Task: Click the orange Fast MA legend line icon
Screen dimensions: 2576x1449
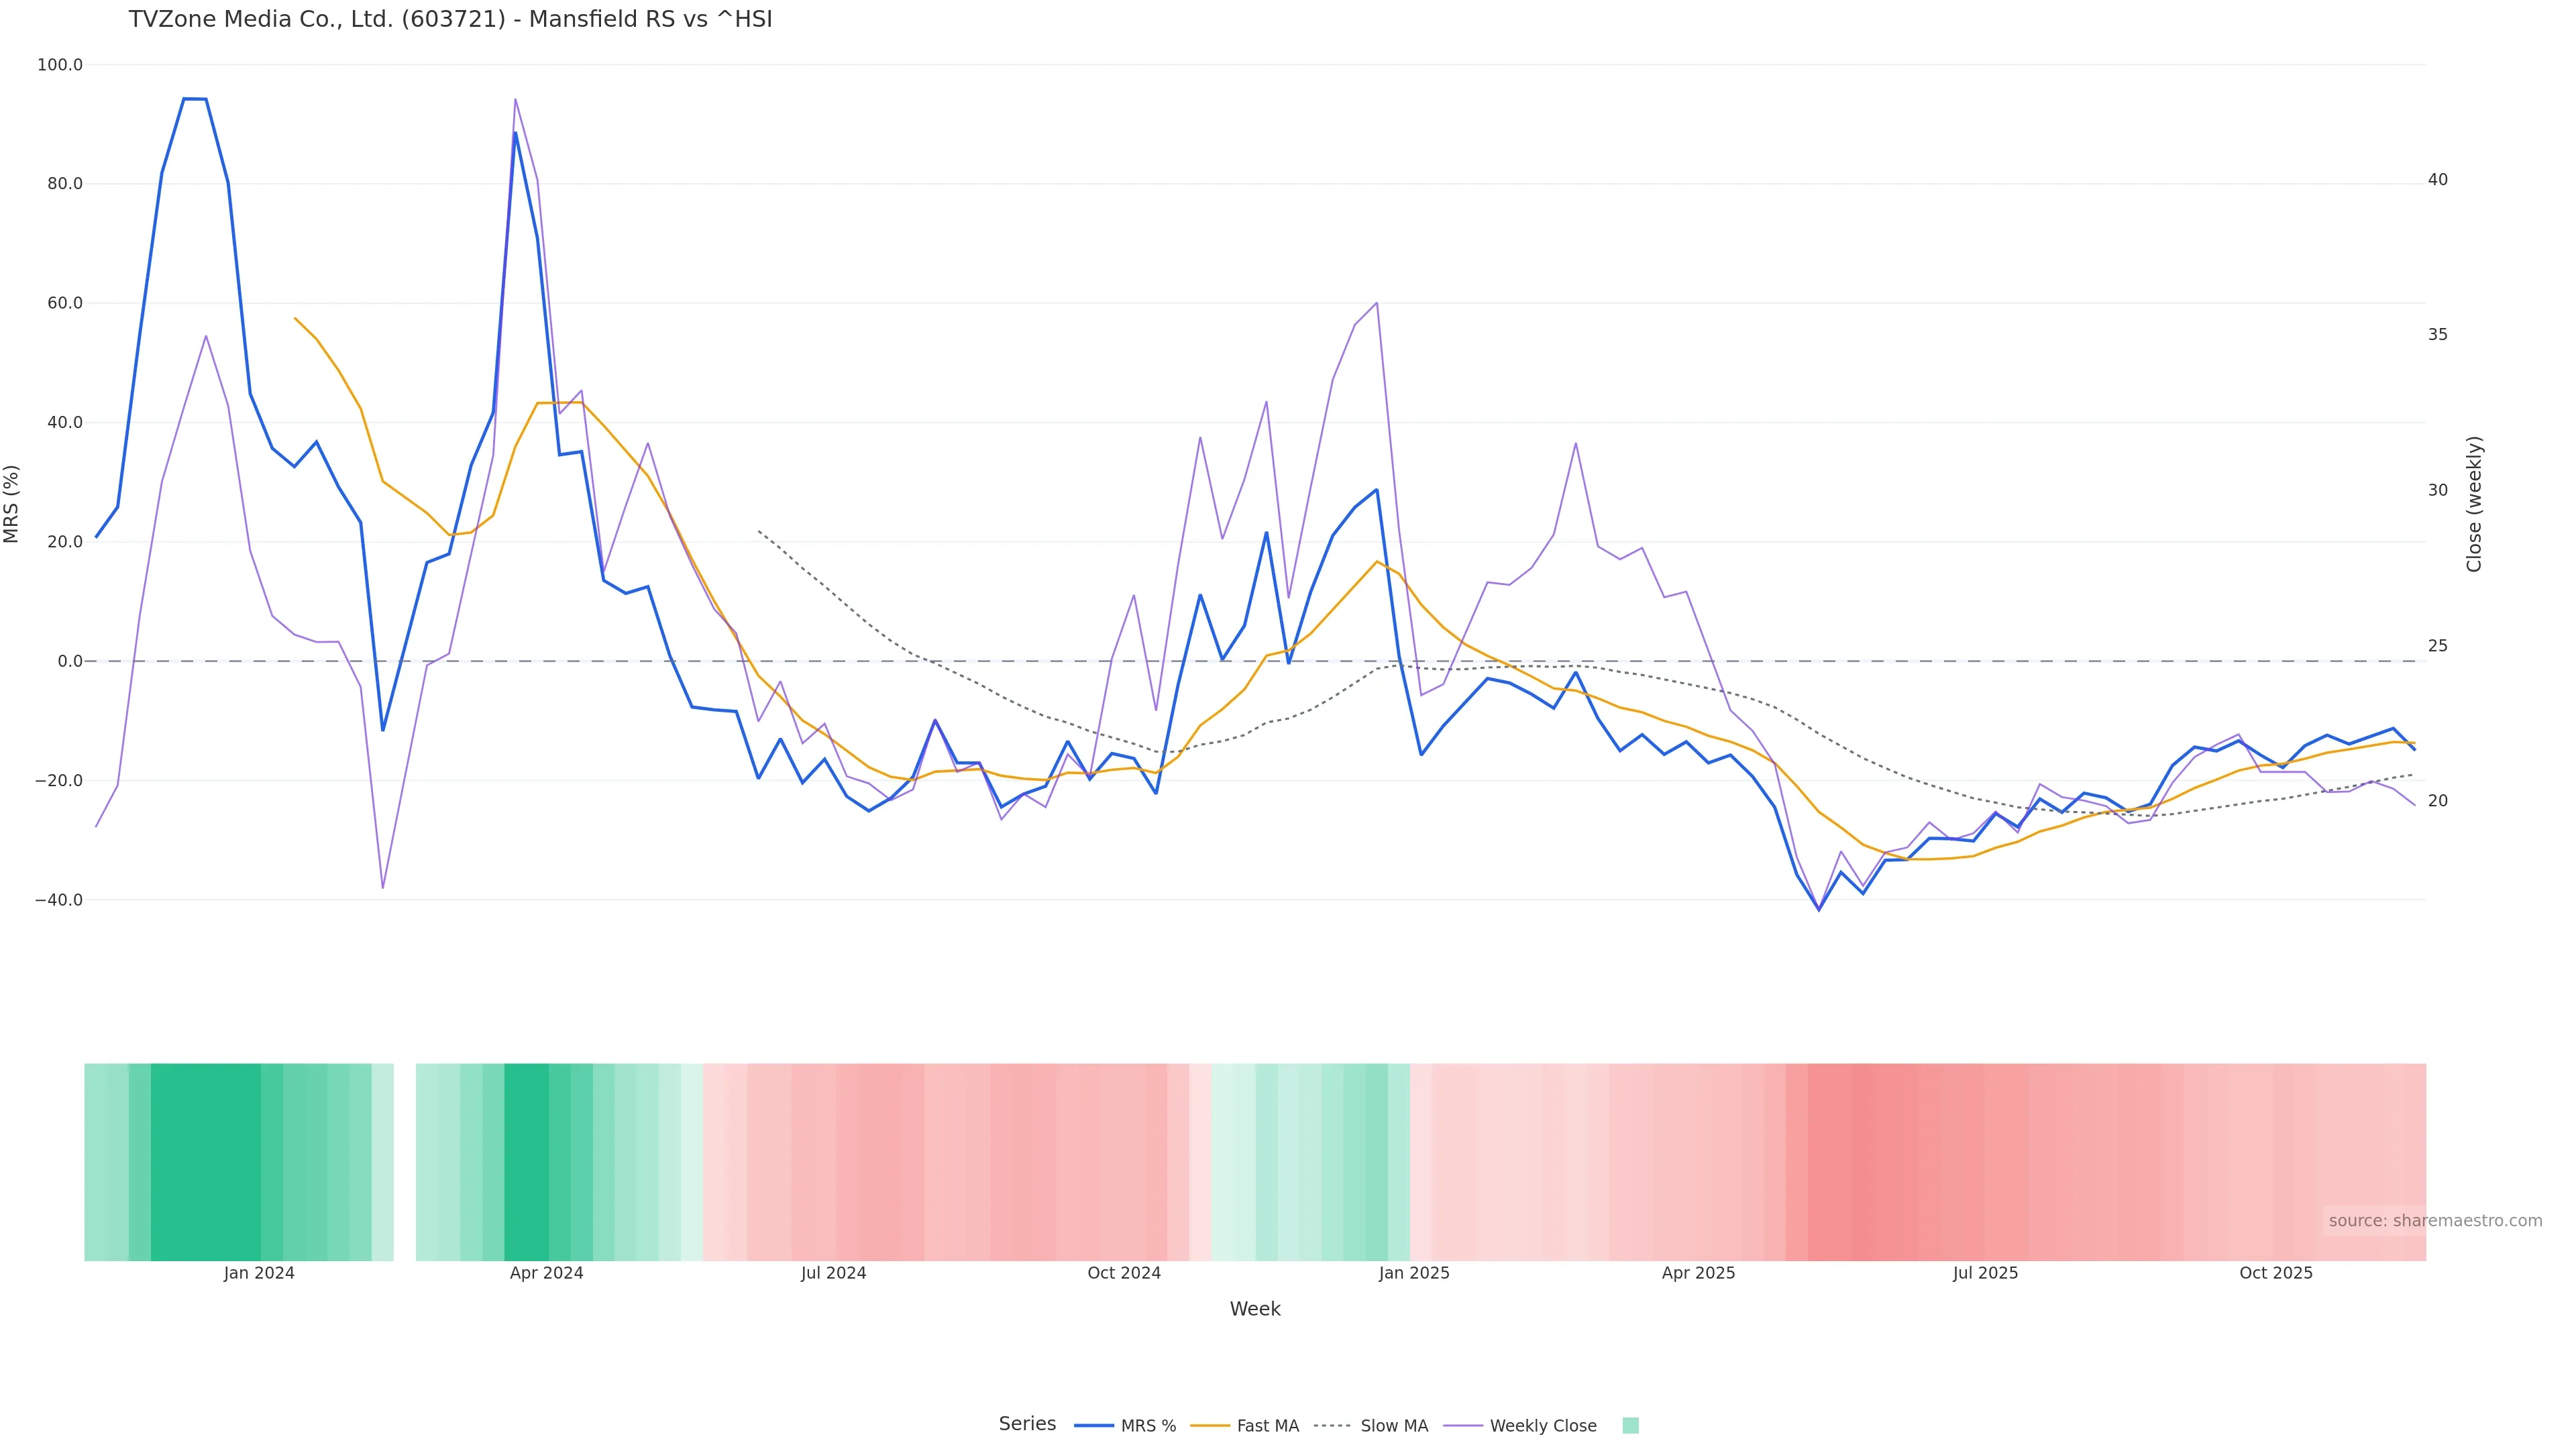Action: tap(1210, 1426)
